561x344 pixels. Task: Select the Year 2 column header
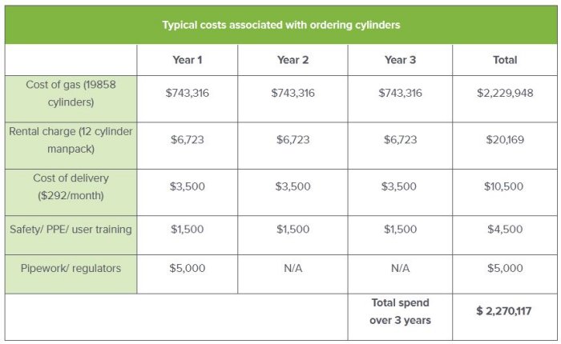point(293,60)
